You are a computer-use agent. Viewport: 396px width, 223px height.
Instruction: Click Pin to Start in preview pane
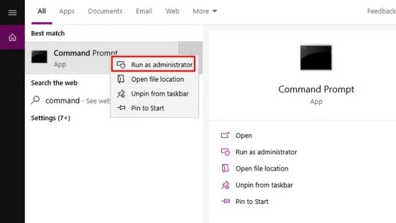(x=252, y=202)
